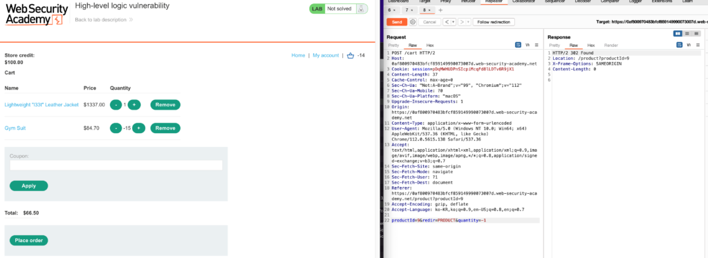Close Repeater tab 8
The height and width of the screenshot is (258, 708).
click(429, 10)
